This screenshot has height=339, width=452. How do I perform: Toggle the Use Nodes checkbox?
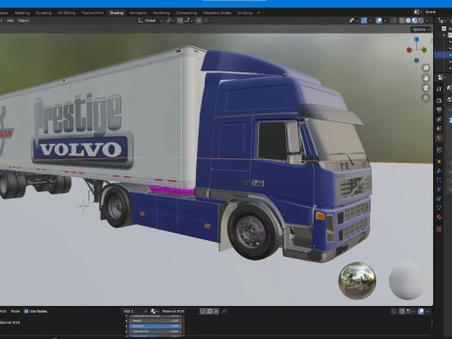(x=26, y=312)
